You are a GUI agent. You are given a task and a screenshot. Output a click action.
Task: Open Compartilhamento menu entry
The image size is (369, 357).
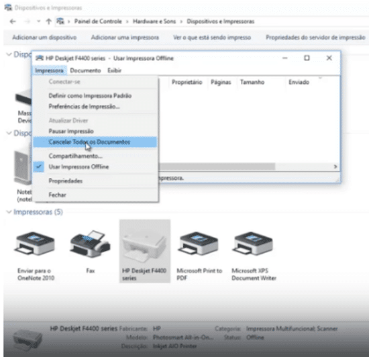(x=95, y=156)
